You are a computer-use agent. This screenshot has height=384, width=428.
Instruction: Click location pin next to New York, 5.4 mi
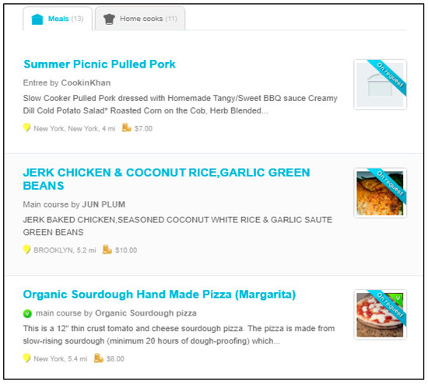[x=26, y=358]
